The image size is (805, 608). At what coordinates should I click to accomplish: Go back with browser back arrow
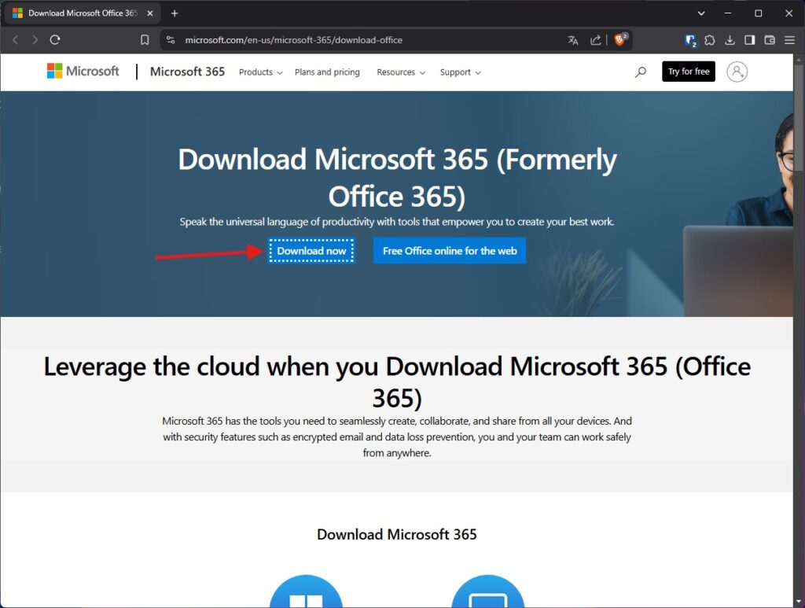point(16,40)
